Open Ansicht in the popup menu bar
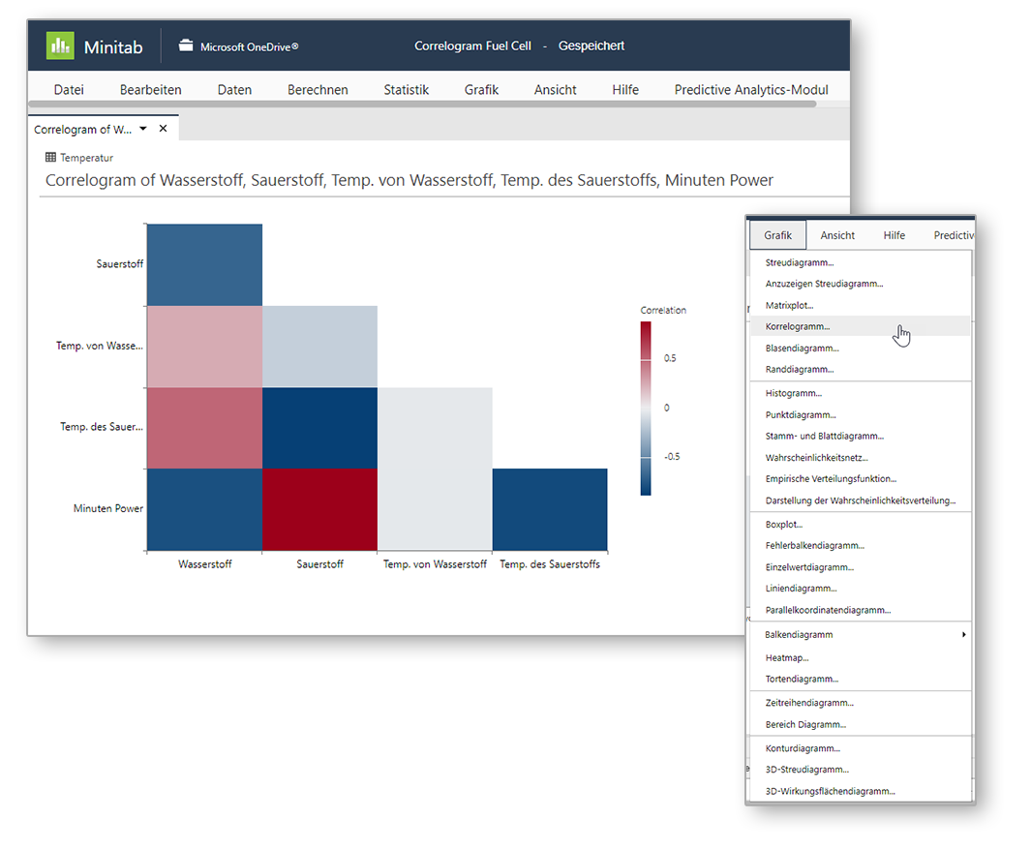 (x=837, y=235)
